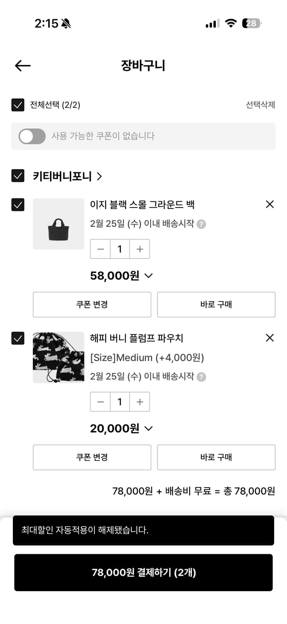Open shipping info tooltip for 해피 버니 파우치
This screenshot has width=287, height=624.
click(x=202, y=377)
